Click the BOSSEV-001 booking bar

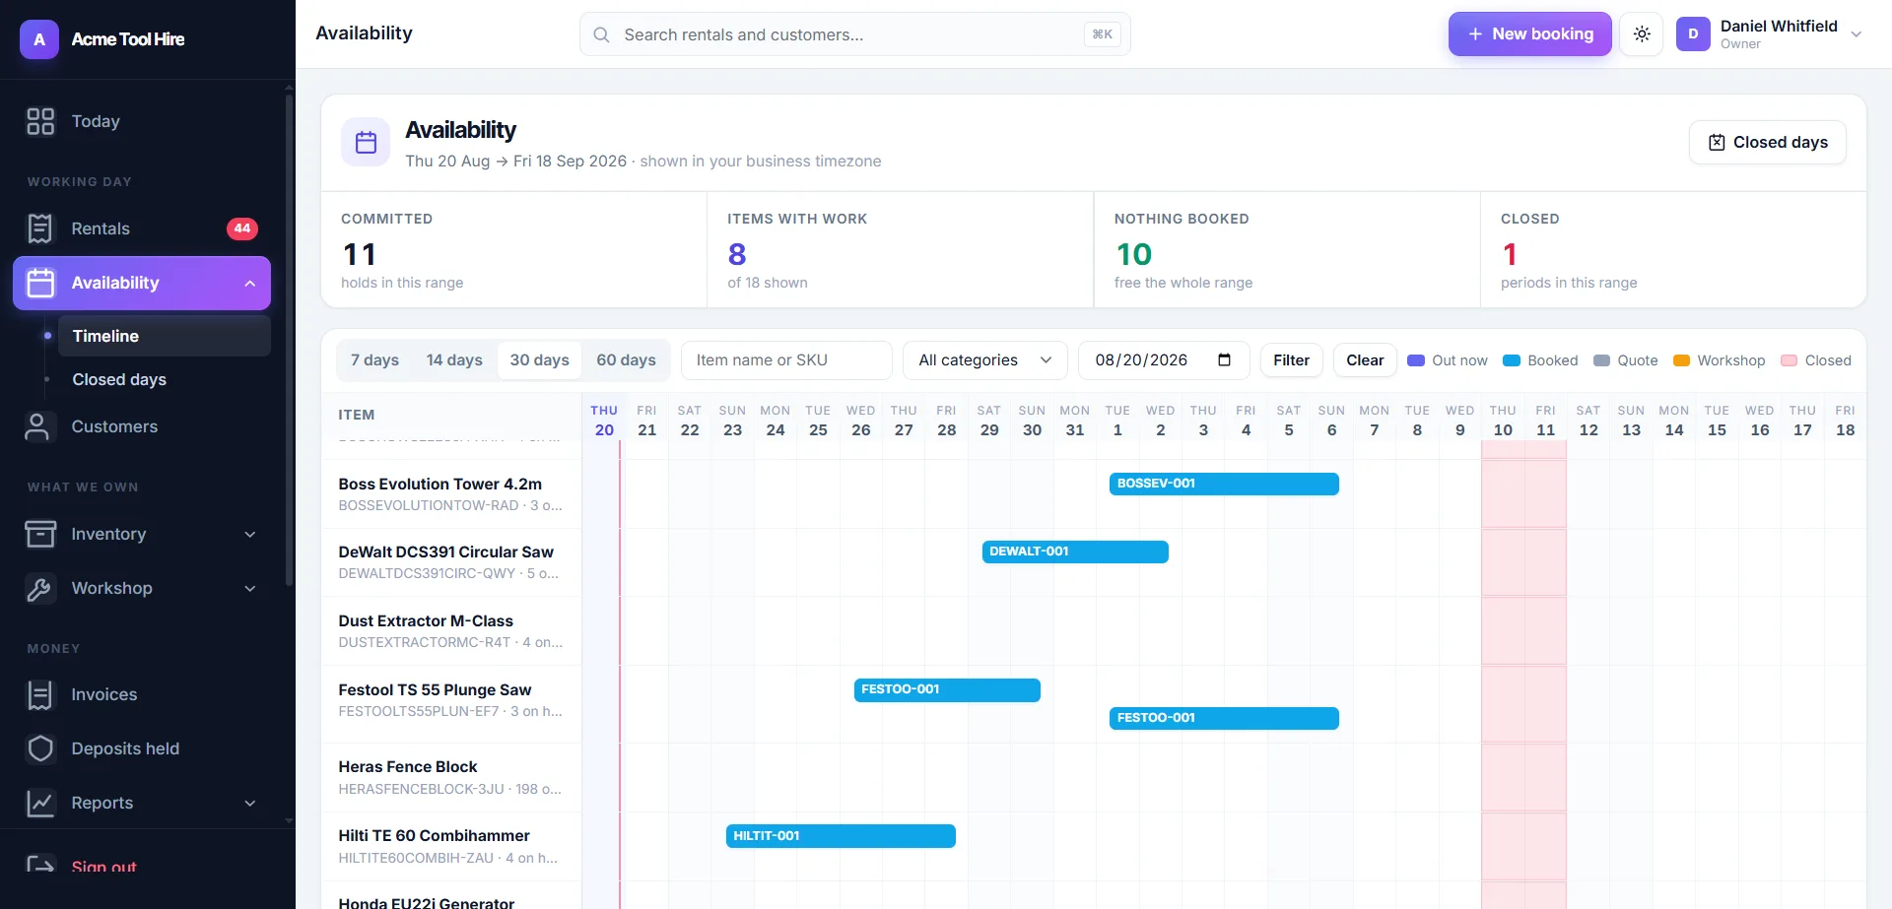(x=1224, y=484)
